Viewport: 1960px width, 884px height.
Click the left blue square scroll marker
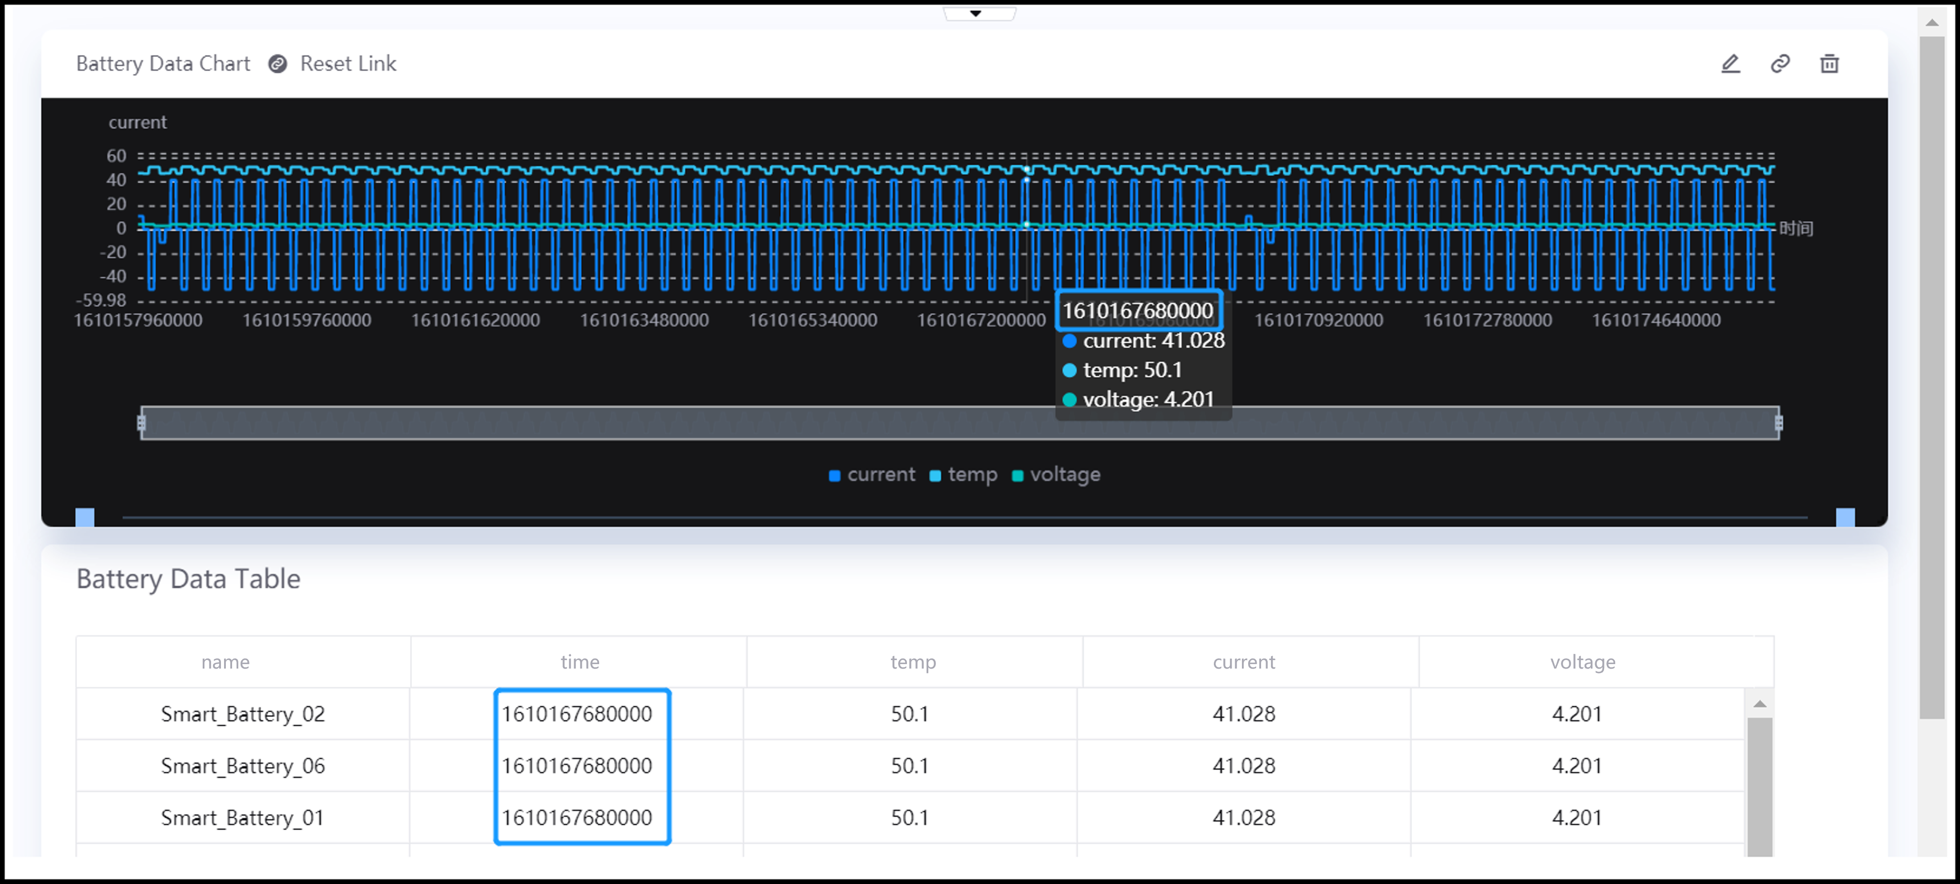point(85,518)
